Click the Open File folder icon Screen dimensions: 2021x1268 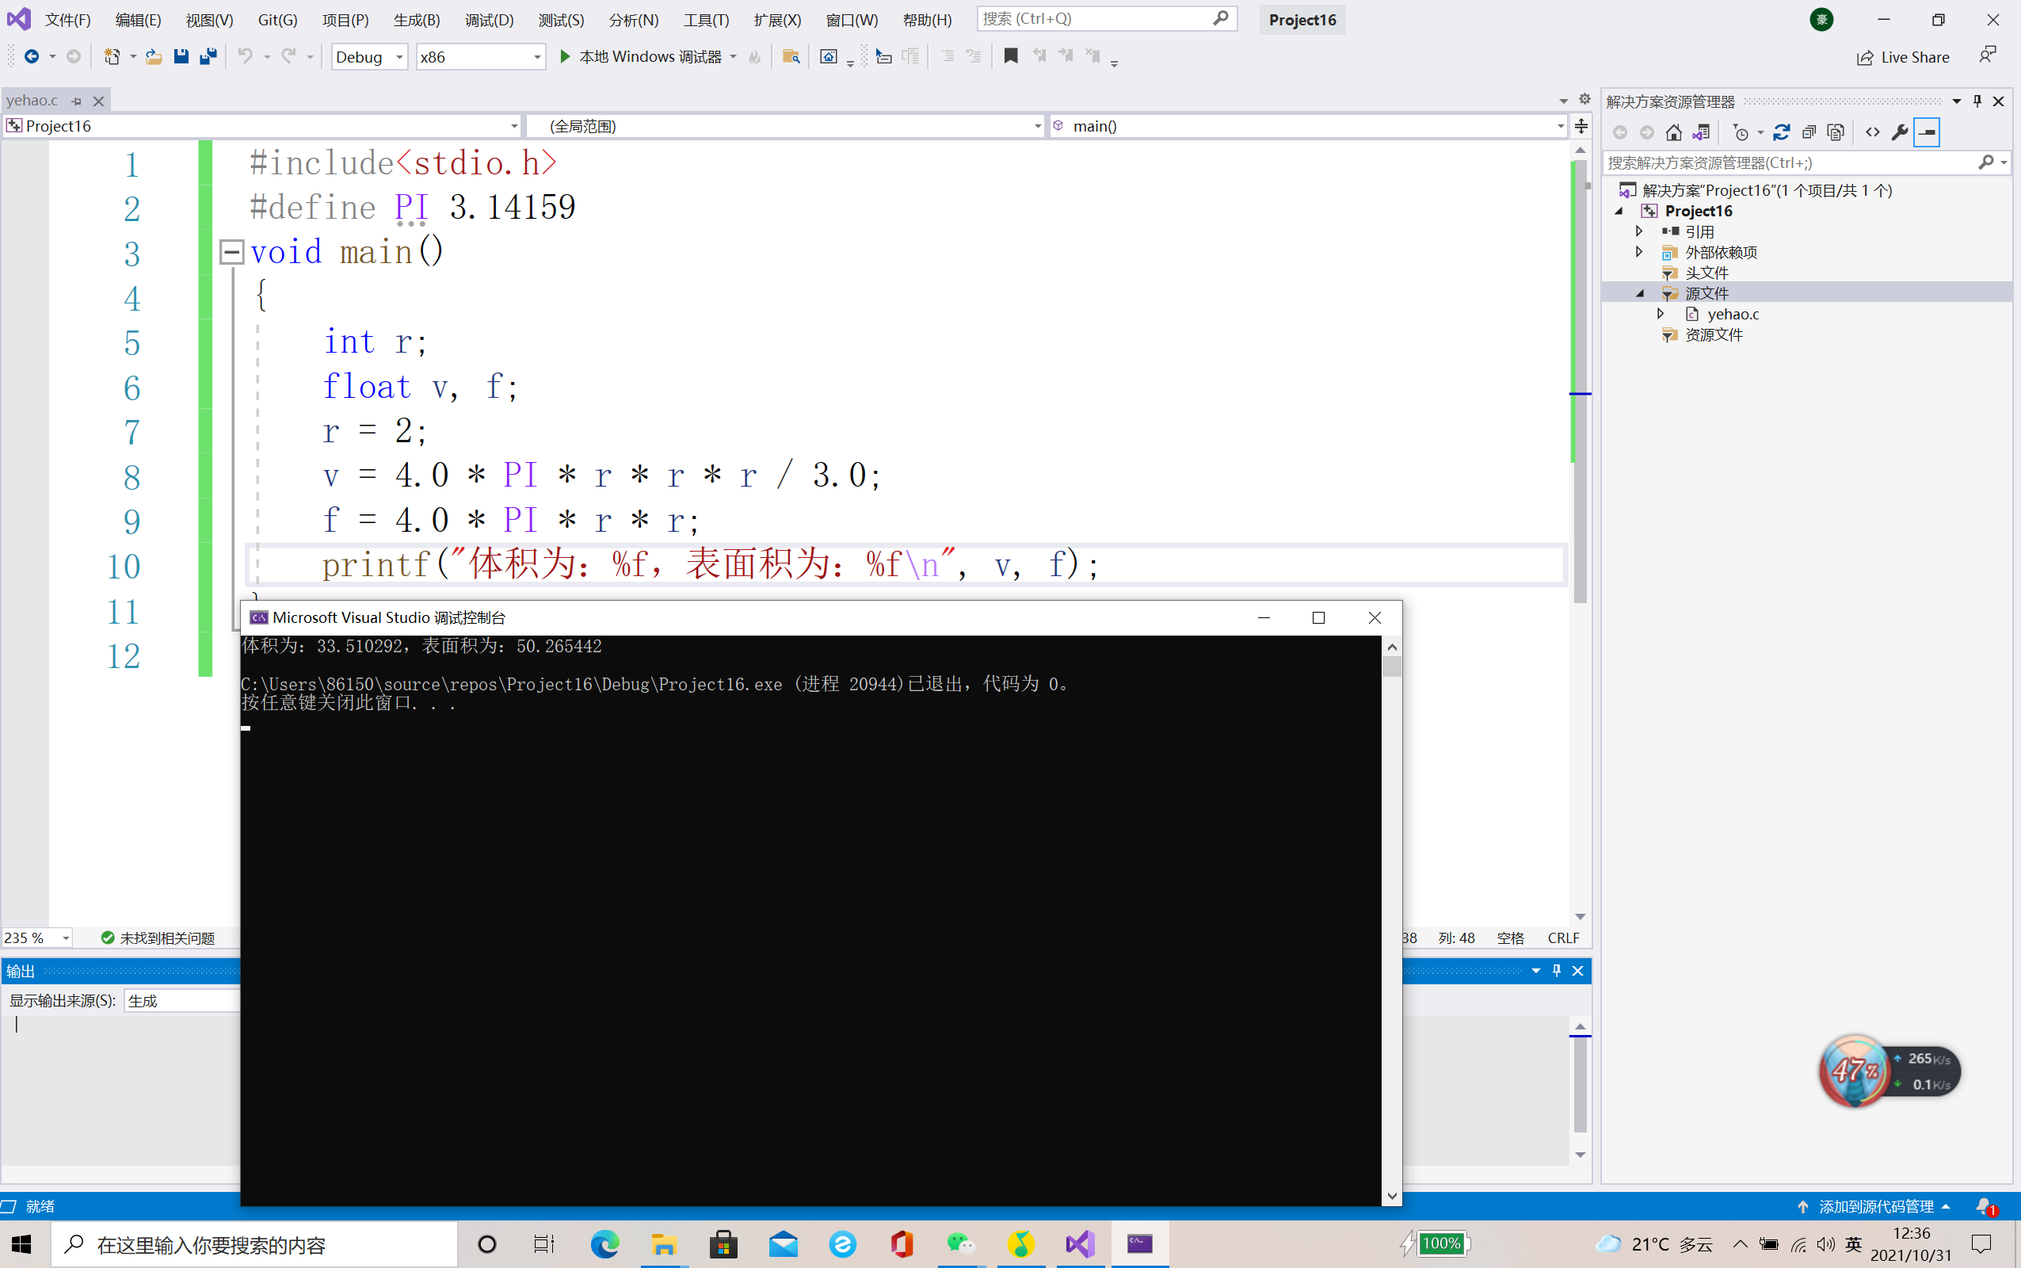pos(154,56)
